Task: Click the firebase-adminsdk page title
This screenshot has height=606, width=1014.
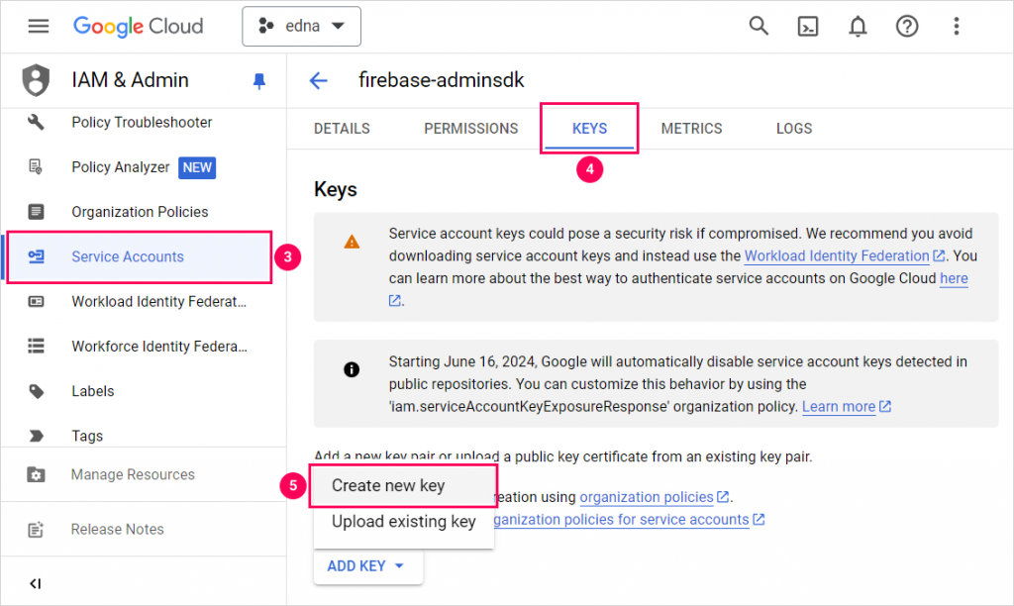Action: (x=441, y=80)
